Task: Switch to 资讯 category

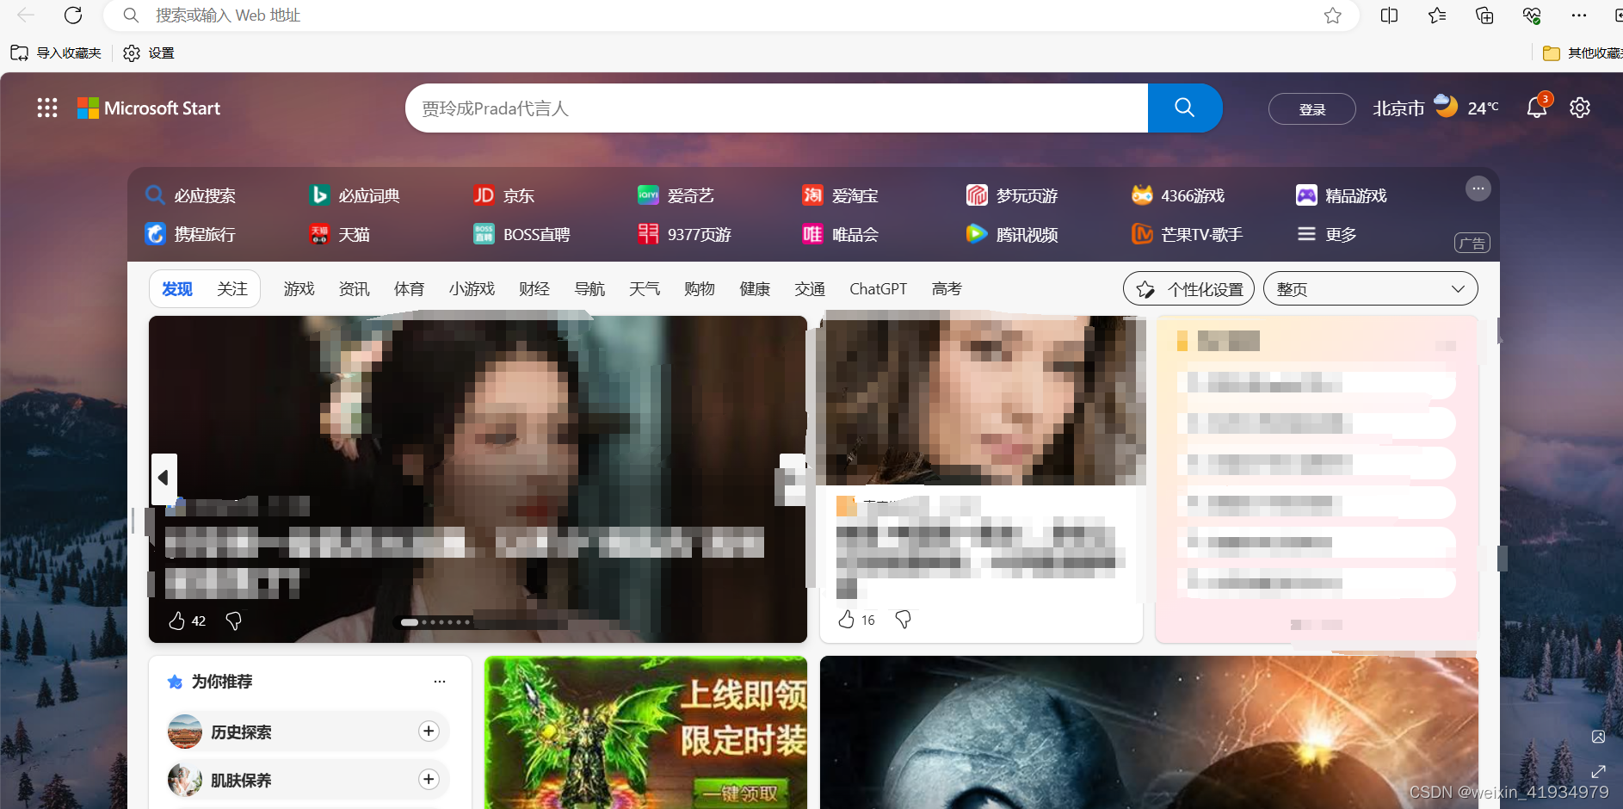Action: tap(355, 289)
